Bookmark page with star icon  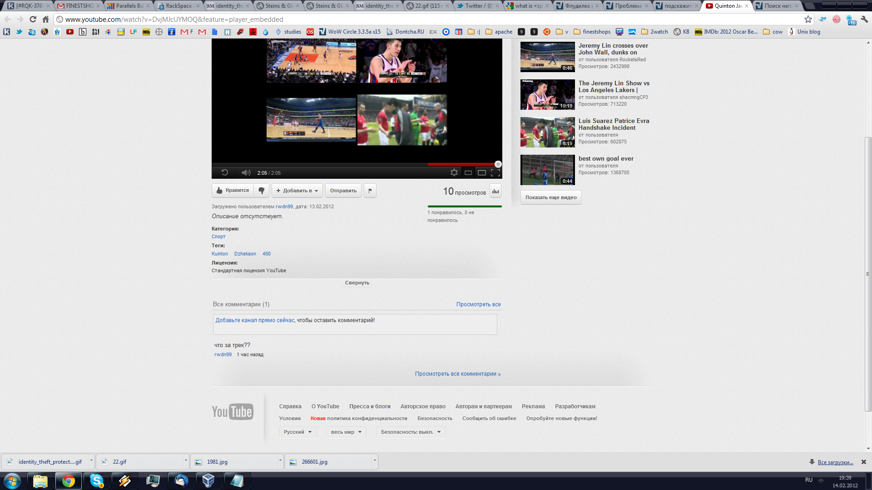coord(808,19)
